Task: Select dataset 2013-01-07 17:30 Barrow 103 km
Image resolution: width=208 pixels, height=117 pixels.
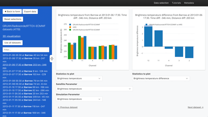Action: [x=24, y=76]
